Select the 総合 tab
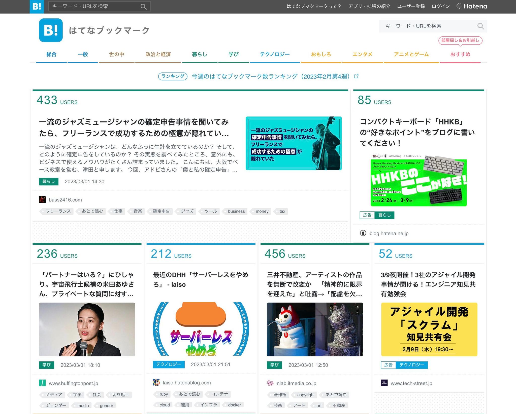Image resolution: width=516 pixels, height=414 pixels. (x=51, y=54)
